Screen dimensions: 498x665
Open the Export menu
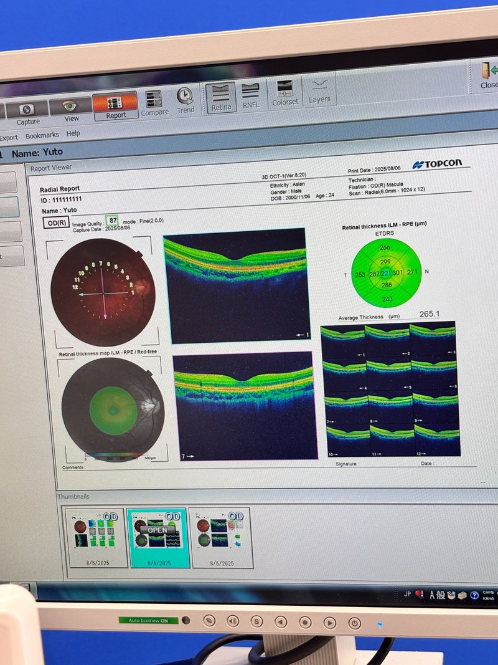point(9,137)
